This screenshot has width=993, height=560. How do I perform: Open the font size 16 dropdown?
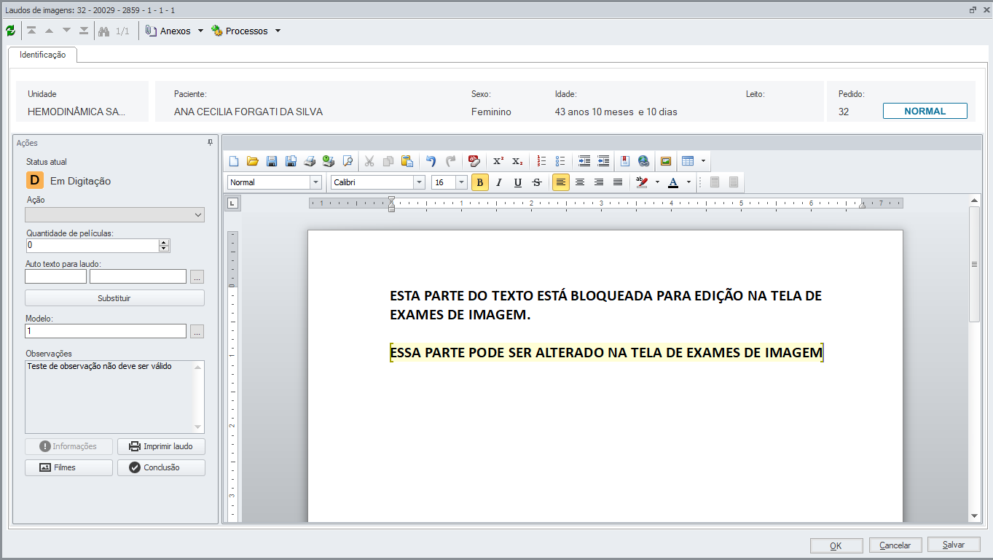click(x=461, y=182)
